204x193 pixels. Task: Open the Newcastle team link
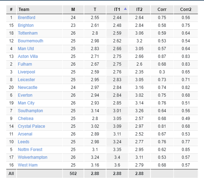coord(27,88)
